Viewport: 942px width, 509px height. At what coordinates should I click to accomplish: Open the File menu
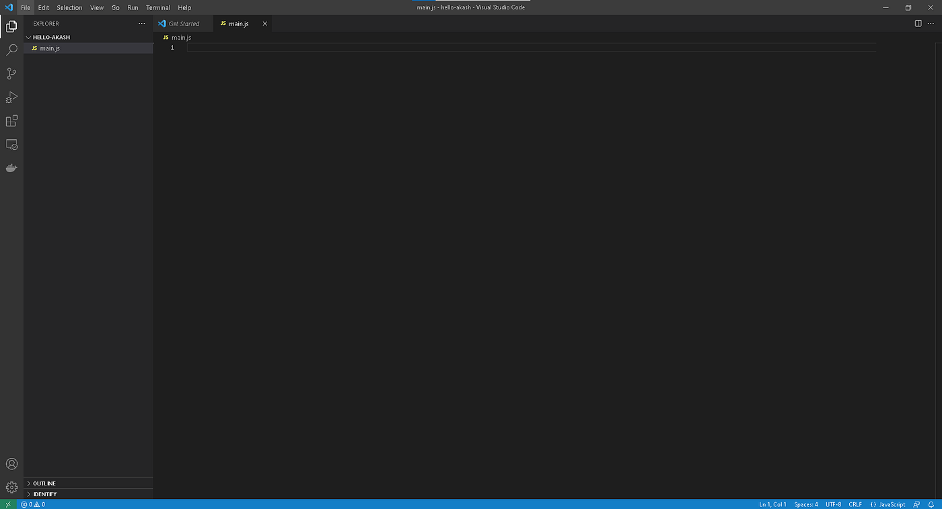[x=26, y=7]
